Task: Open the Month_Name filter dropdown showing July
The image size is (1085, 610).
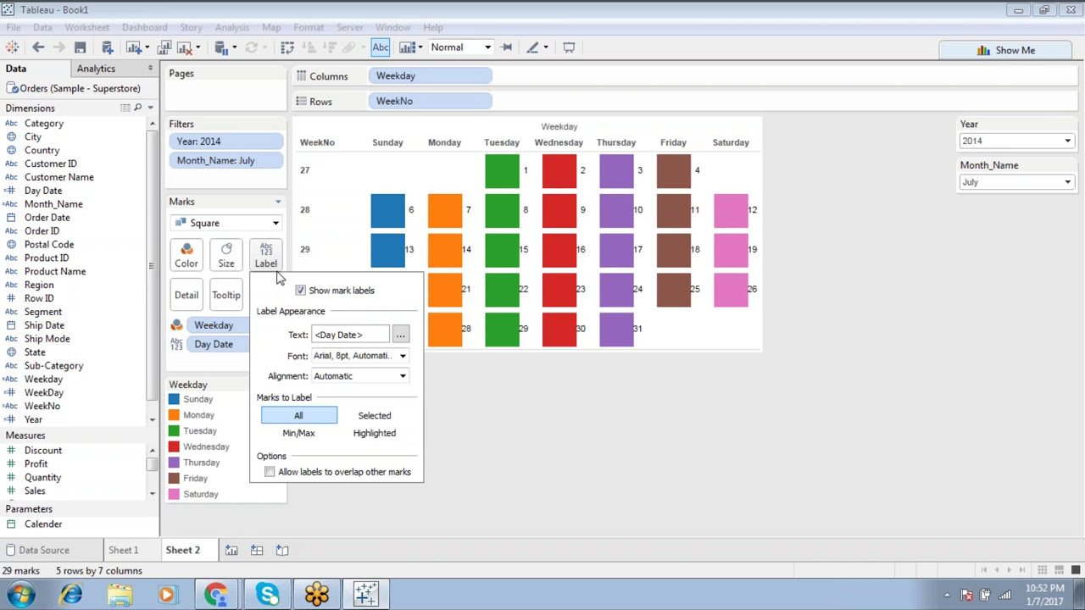Action: coord(1016,182)
